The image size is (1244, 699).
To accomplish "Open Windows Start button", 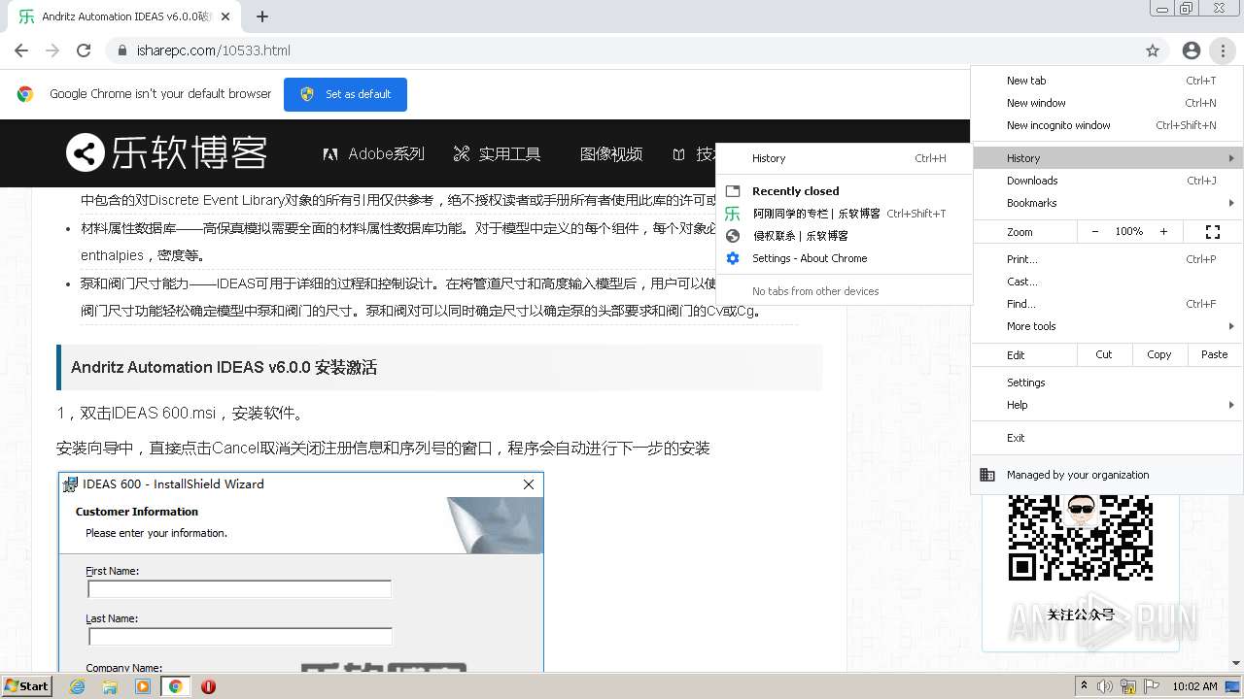I will (27, 686).
